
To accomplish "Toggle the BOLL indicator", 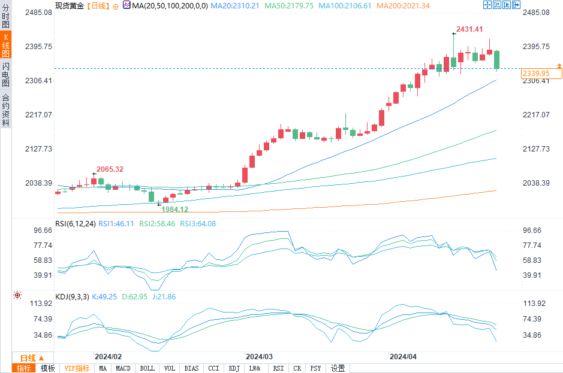I will pos(147,368).
